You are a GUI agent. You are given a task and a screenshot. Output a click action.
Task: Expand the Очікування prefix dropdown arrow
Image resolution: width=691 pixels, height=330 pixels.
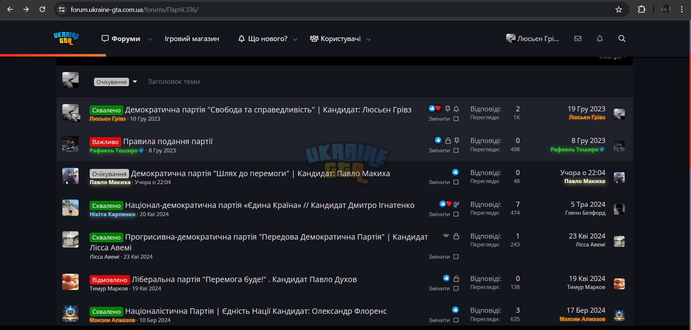(135, 82)
